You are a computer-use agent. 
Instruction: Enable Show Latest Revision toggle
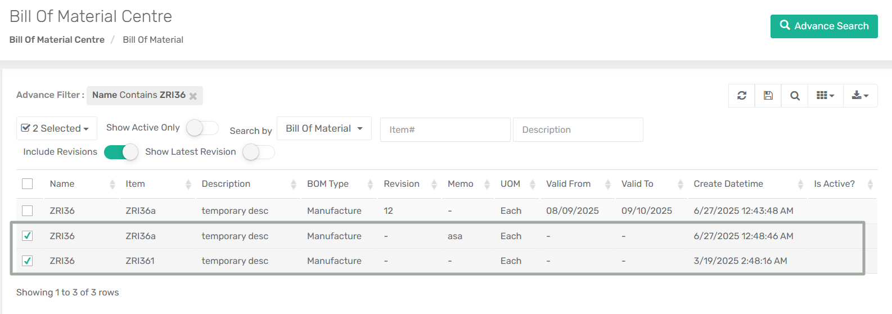(258, 152)
